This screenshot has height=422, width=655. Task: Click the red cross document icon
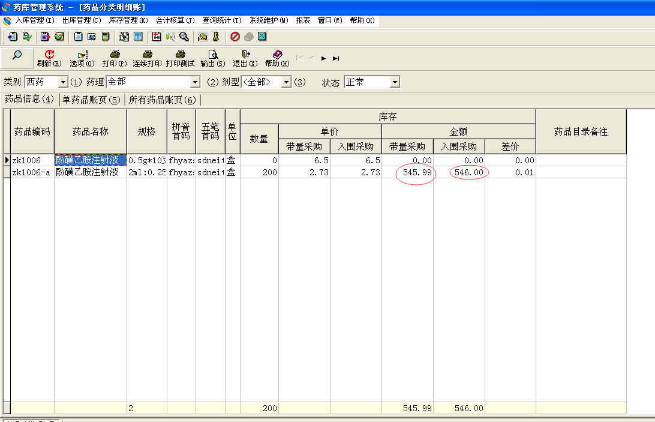click(157, 37)
